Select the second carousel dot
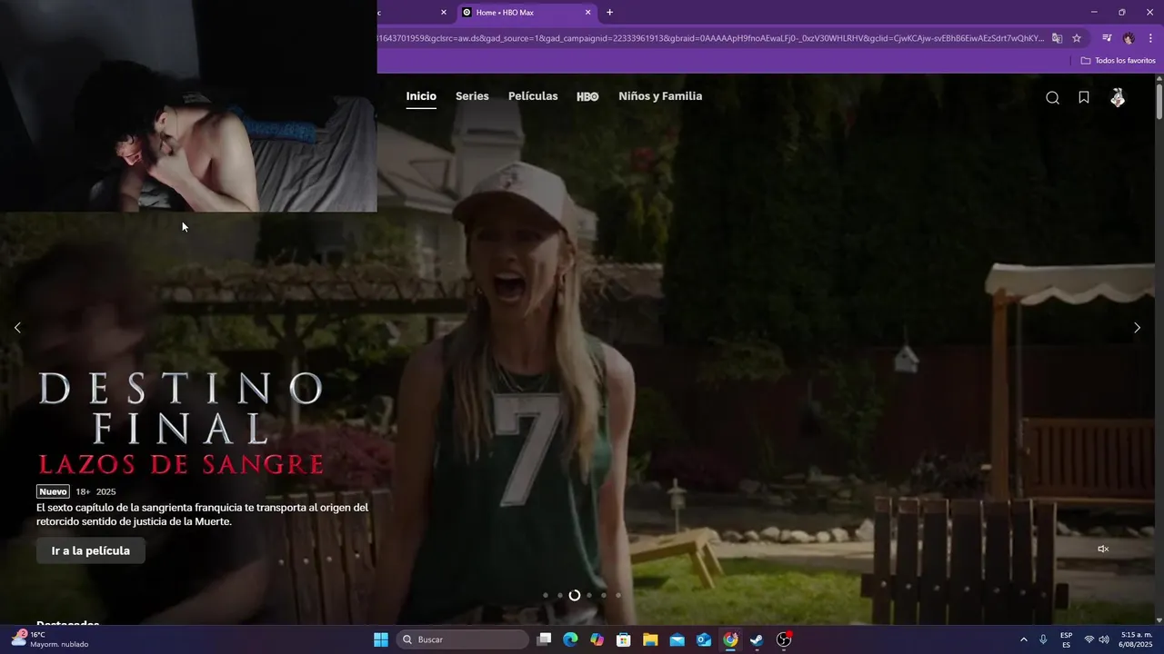 click(559, 595)
